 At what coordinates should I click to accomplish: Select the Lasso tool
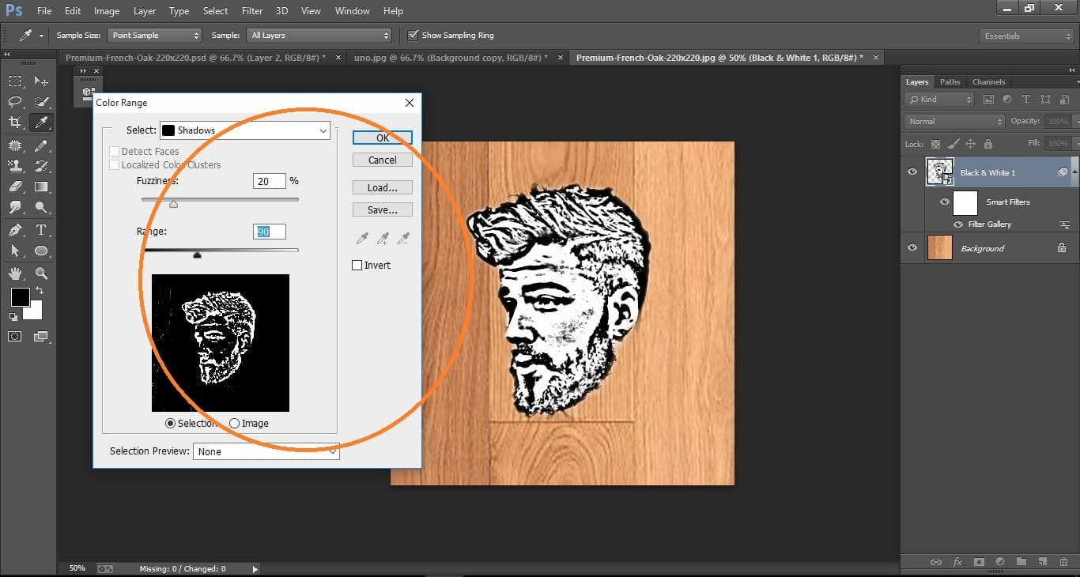coord(15,101)
